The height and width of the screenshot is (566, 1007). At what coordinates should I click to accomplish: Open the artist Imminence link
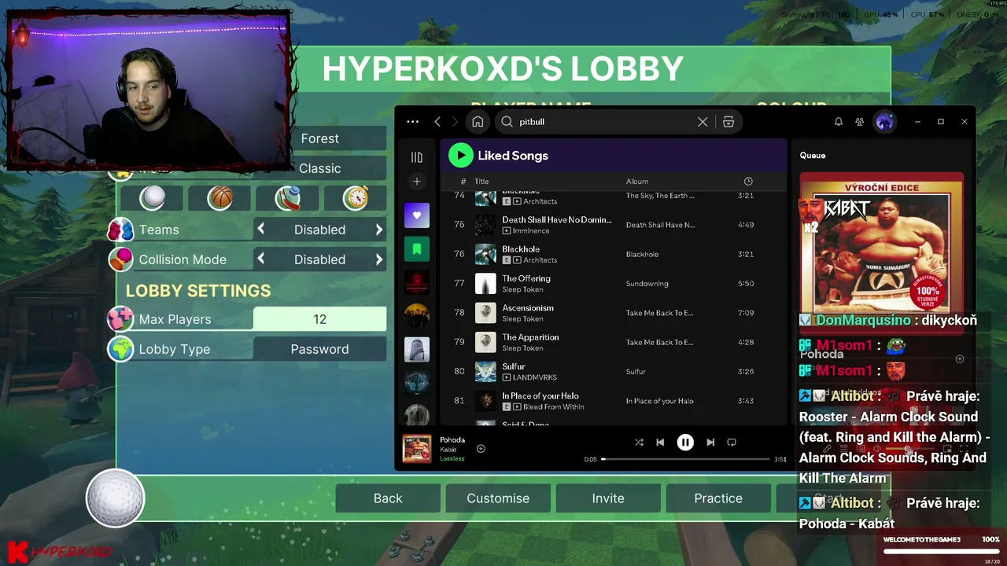(x=531, y=231)
